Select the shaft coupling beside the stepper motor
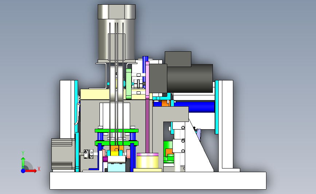The image size is (316, 194). tap(89, 154)
